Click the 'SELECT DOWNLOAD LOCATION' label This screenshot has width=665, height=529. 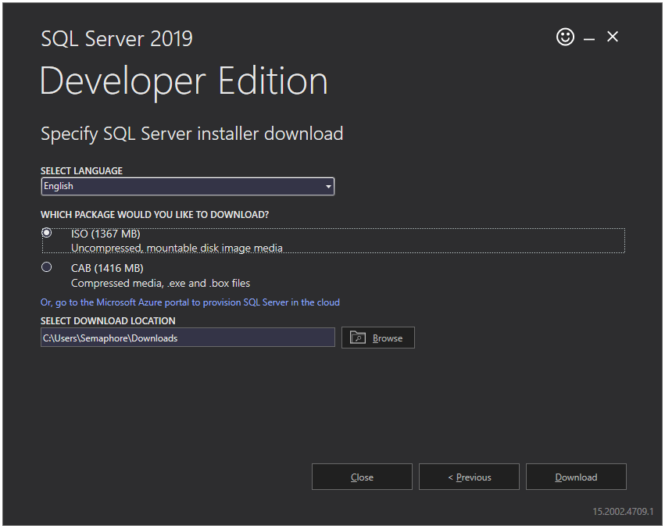click(108, 320)
